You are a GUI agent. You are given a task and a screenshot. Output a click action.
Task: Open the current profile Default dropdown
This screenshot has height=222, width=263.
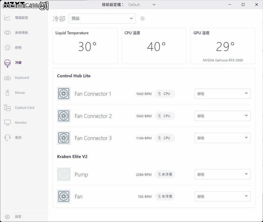142,5
